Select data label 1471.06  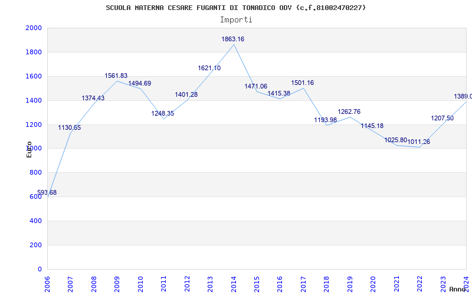(x=256, y=86)
